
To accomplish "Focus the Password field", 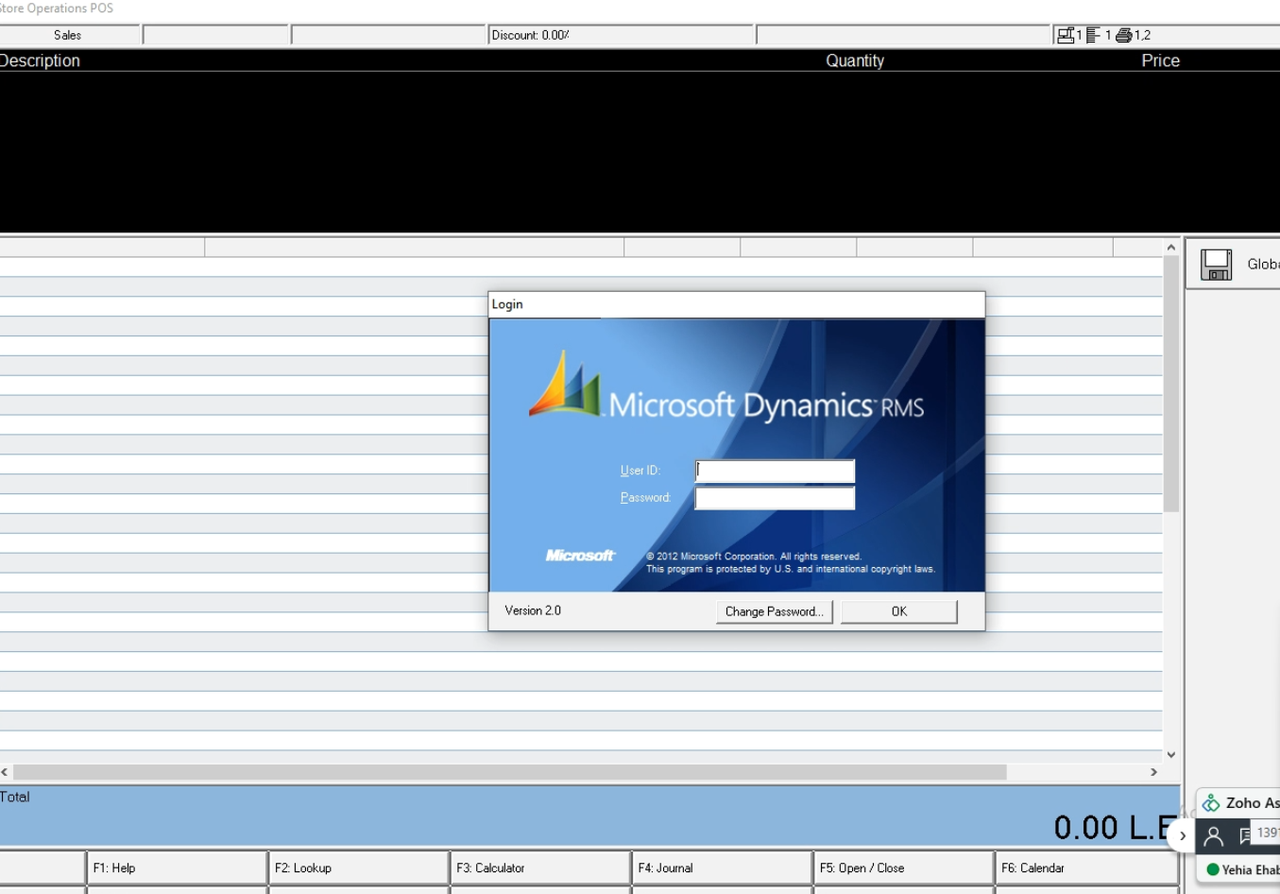I will 775,498.
